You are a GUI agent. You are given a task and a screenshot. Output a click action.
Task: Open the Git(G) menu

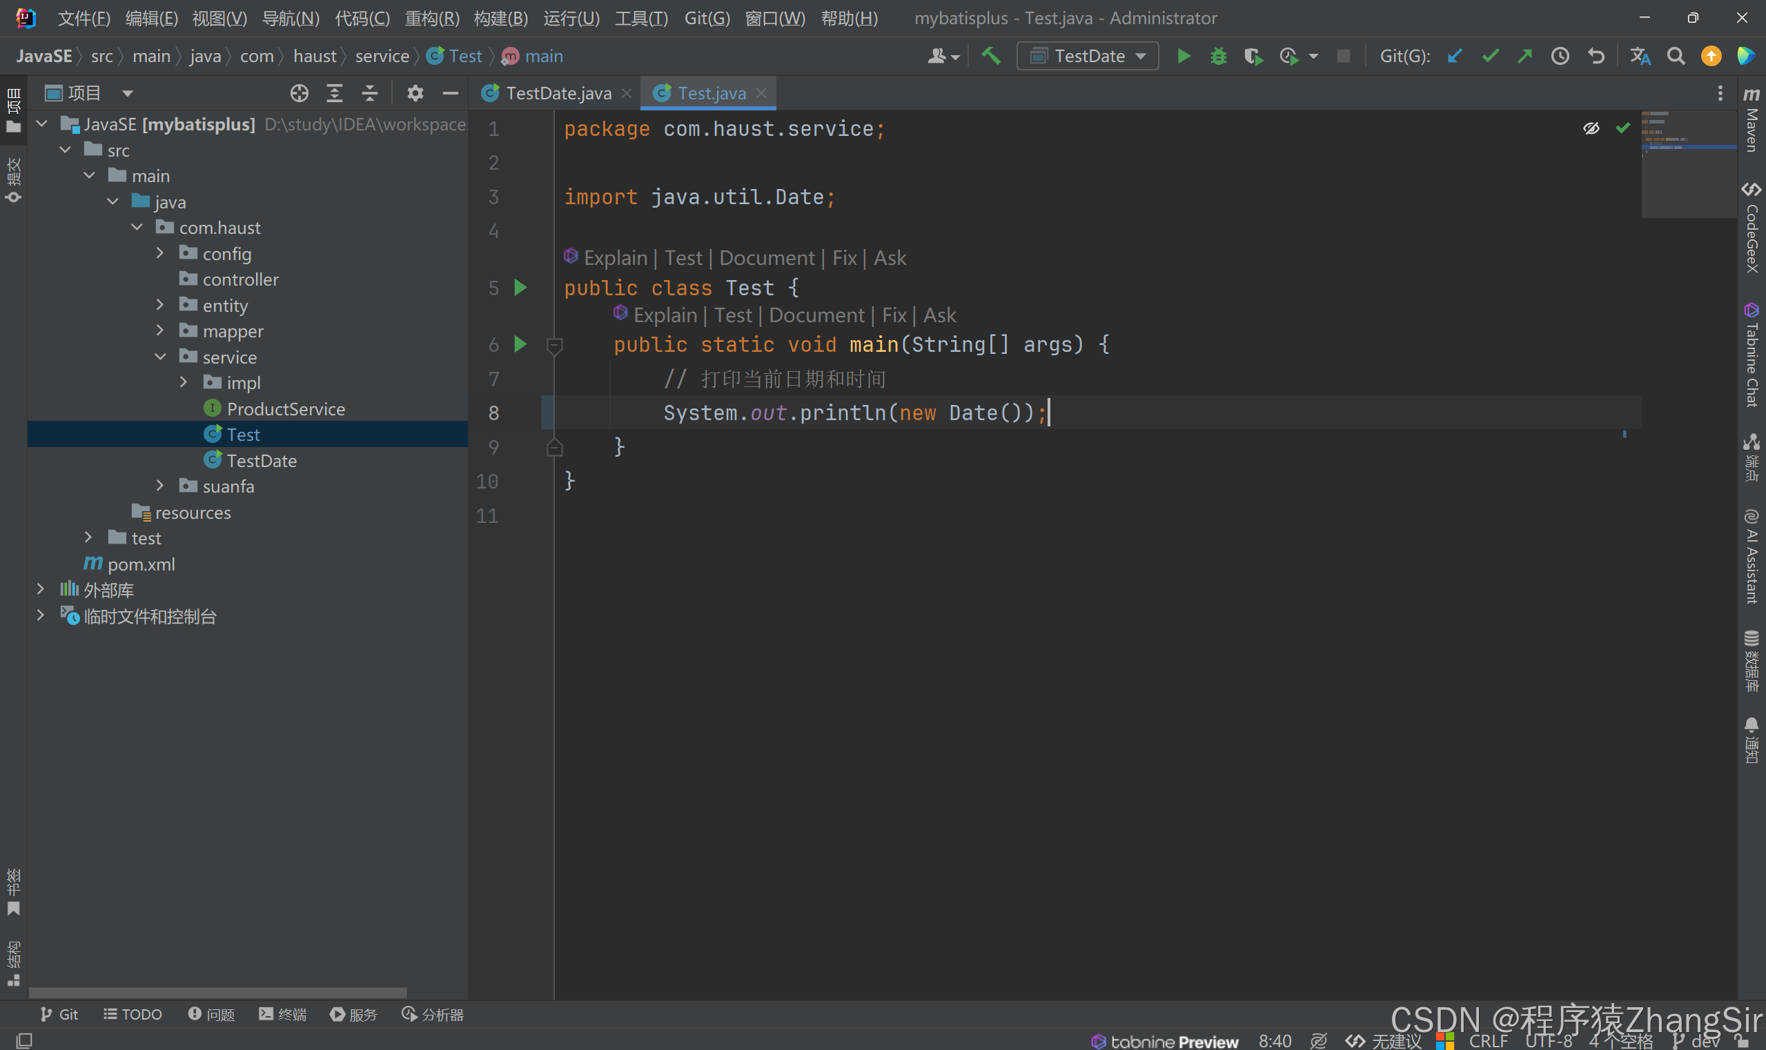(x=707, y=19)
